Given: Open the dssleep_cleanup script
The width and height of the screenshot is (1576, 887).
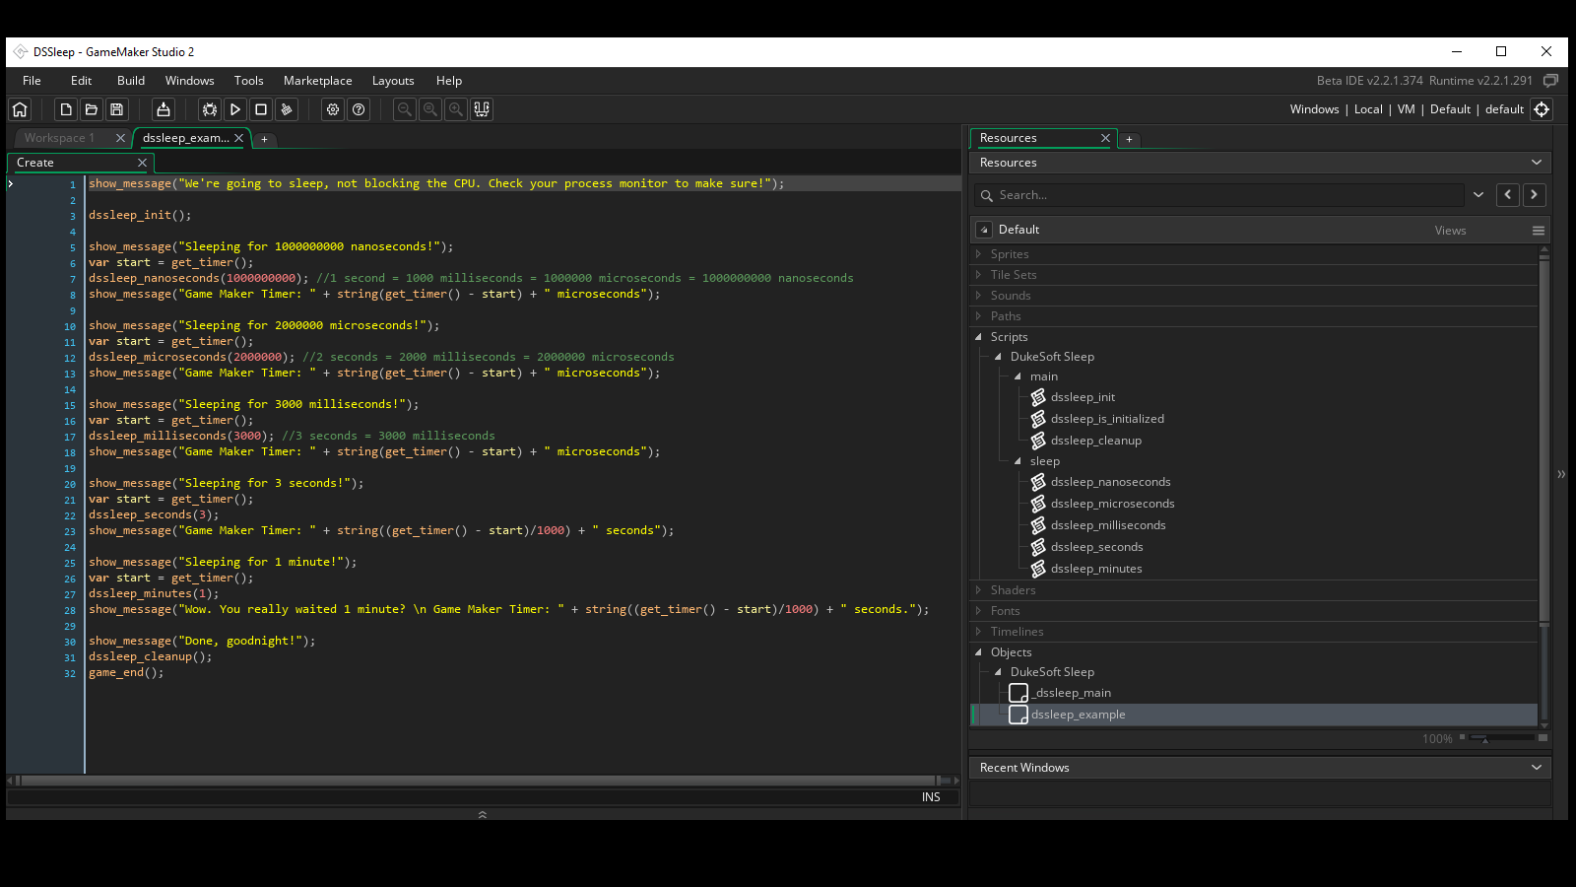Looking at the screenshot, I should pyautogui.click(x=1095, y=441).
